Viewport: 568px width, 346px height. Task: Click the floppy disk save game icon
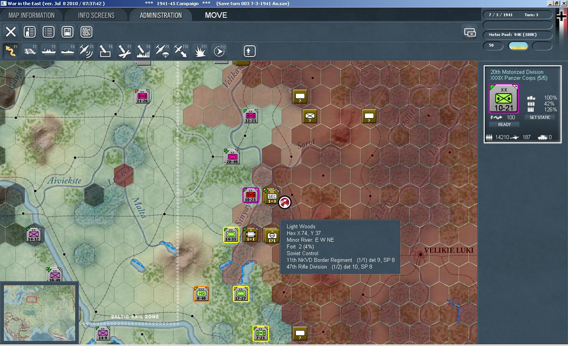coord(67,32)
